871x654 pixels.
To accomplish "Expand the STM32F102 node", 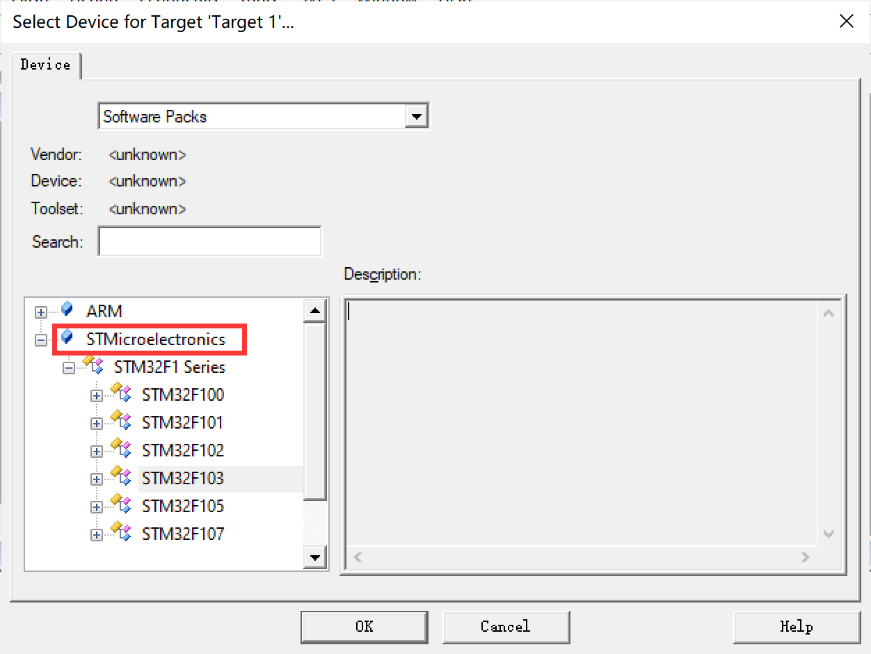I will click(97, 452).
